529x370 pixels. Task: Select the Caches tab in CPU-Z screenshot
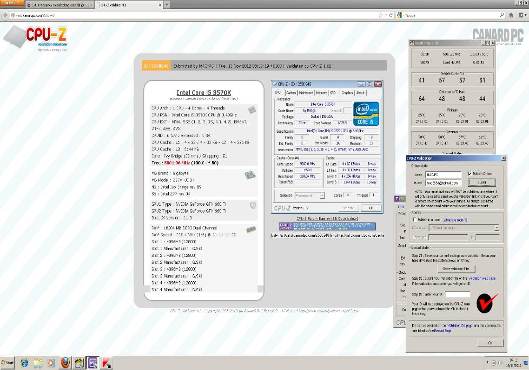pos(291,92)
